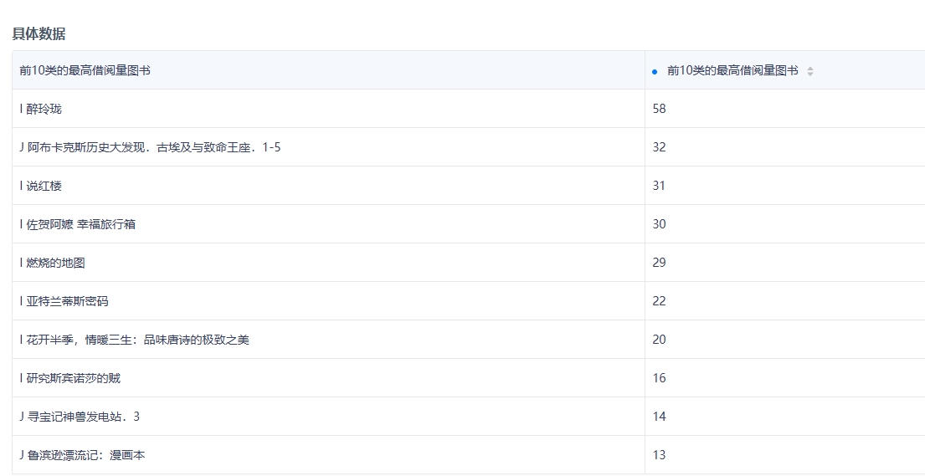The image size is (925, 476).
Task: Click the value 31 cell
Action: pos(784,185)
